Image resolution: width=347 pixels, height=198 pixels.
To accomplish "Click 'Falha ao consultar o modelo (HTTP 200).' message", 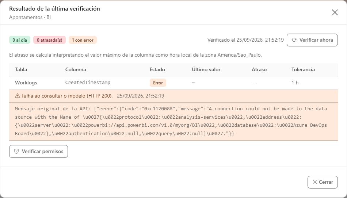I will pyautogui.click(x=67, y=96).
